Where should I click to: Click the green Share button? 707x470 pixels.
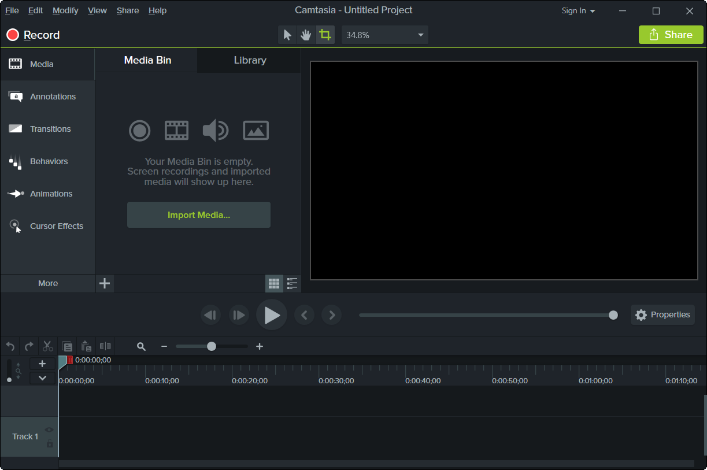671,35
